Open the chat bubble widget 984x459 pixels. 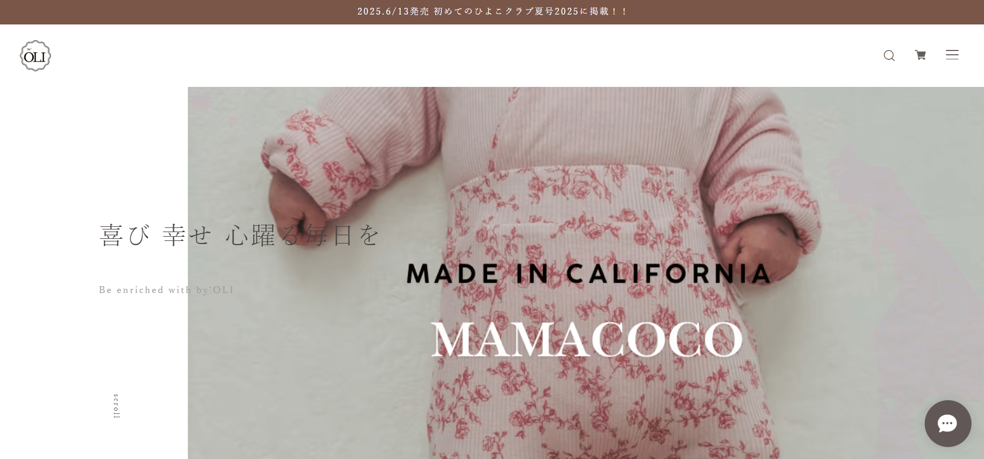tap(948, 423)
